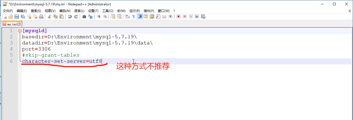Open the 工具(O) menu
Image resolution: width=353 pixels, height=120 pixels.
pos(108,11)
